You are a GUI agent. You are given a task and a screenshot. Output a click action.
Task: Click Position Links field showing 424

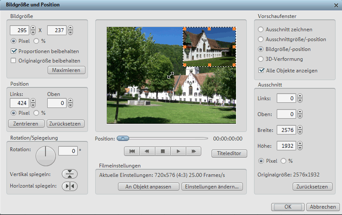point(19,103)
